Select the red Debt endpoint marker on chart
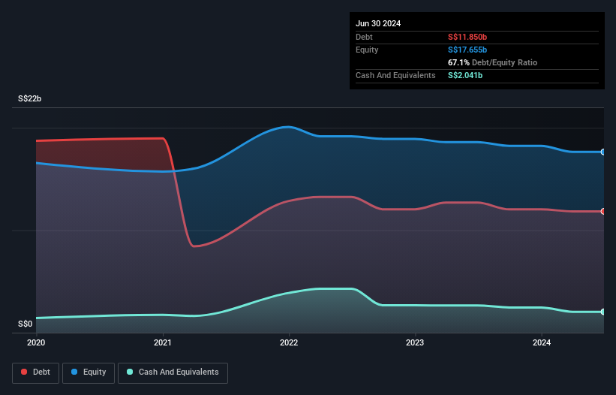 click(603, 212)
